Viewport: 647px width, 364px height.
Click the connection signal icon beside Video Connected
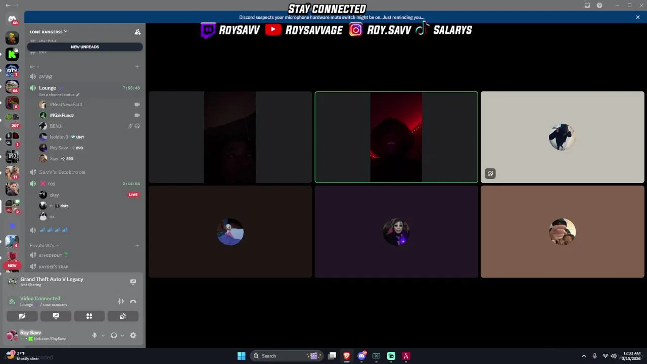click(x=12, y=301)
